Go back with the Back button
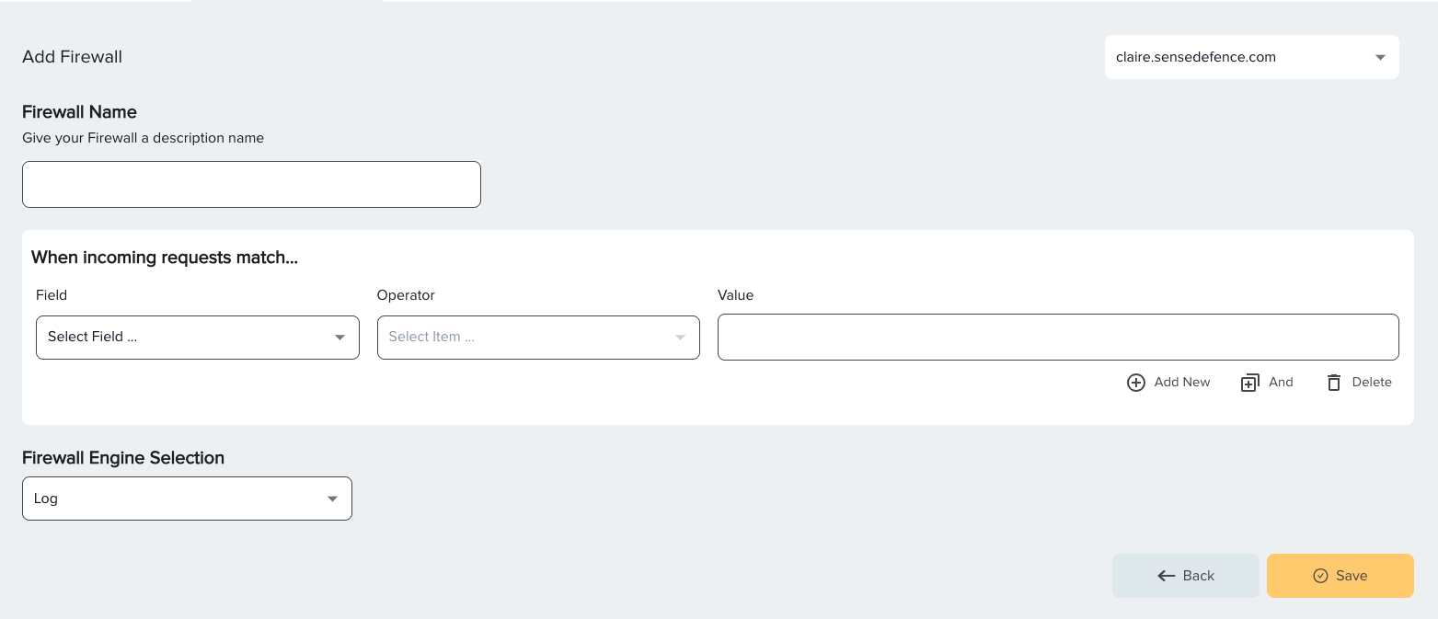The width and height of the screenshot is (1438, 619). point(1185,576)
